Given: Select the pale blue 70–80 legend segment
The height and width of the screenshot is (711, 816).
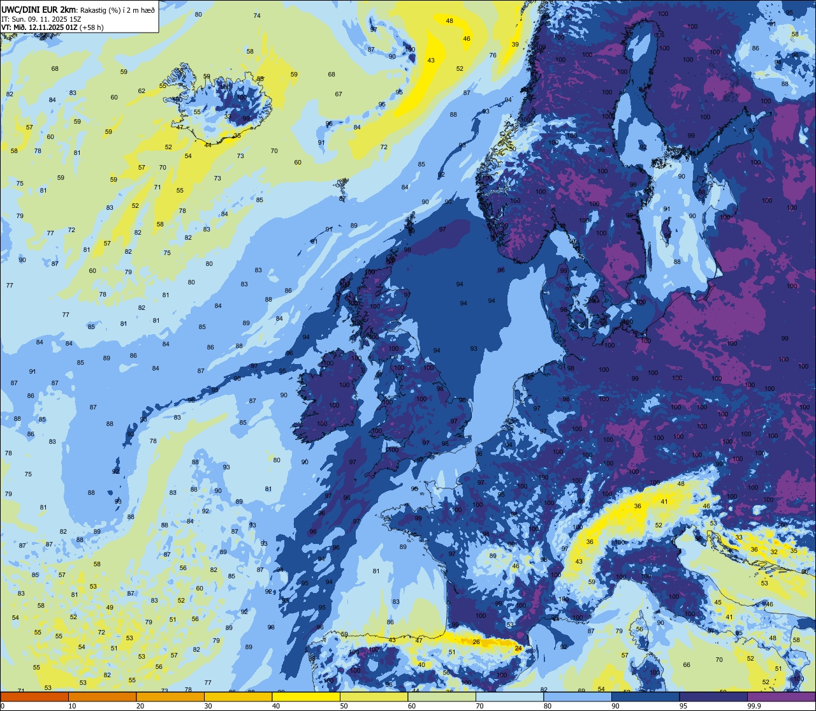Looking at the screenshot, I should pyautogui.click(x=509, y=696).
